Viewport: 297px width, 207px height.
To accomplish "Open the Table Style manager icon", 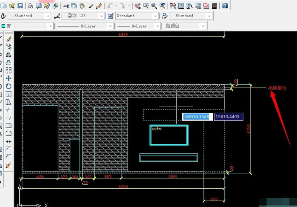I will pos(111,16).
